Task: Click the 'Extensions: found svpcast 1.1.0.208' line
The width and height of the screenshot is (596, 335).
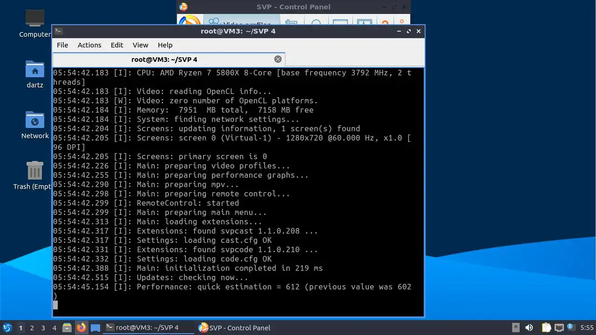Action: (185, 231)
